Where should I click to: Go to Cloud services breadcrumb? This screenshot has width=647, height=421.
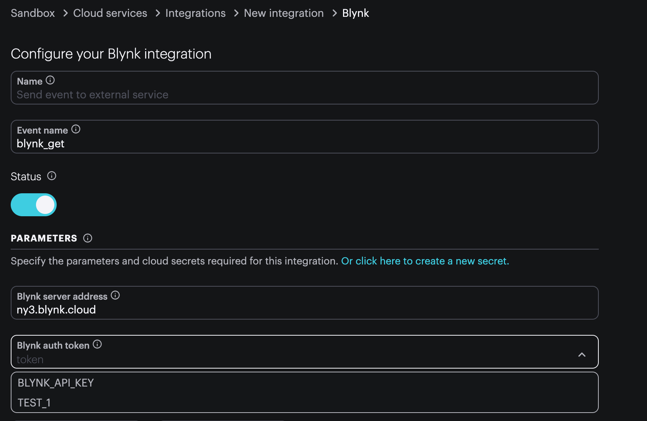110,13
